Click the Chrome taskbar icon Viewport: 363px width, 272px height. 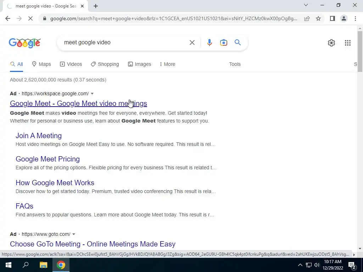(x=61, y=265)
